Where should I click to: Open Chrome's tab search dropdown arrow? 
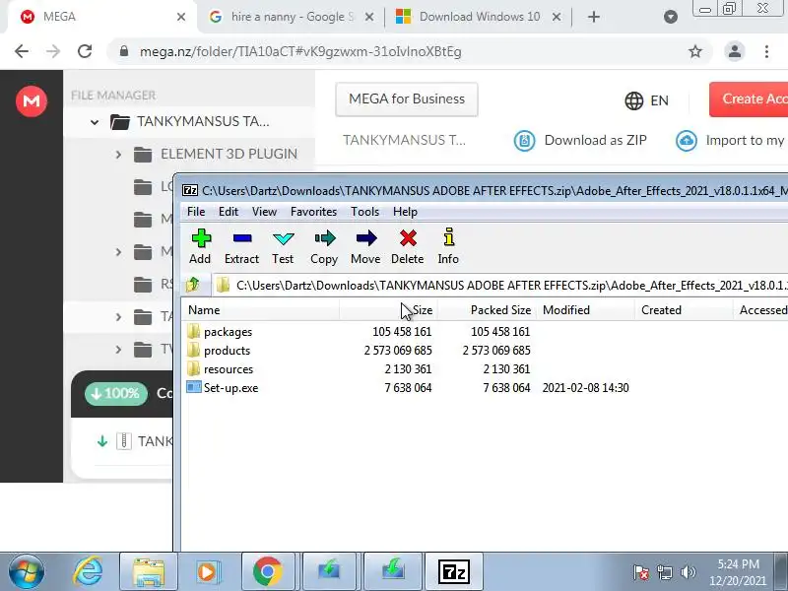click(671, 17)
